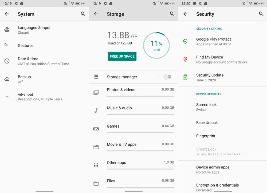Tap the Files row label

(111, 181)
